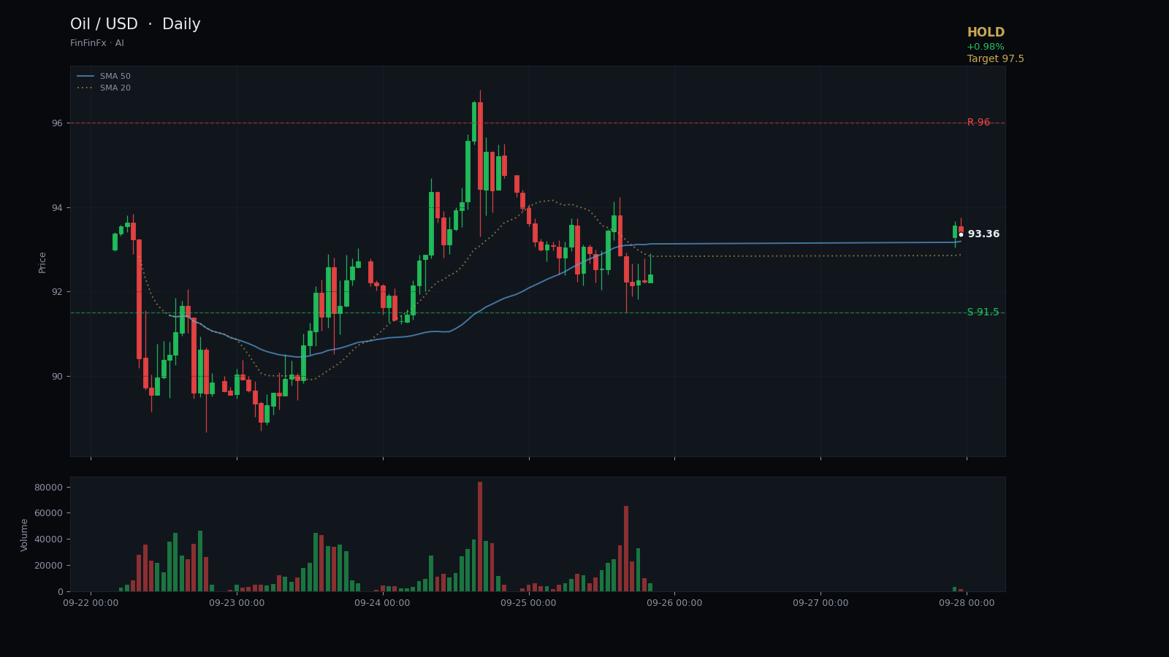Click the Price axis title
1169x657 pixels.
click(x=42, y=262)
